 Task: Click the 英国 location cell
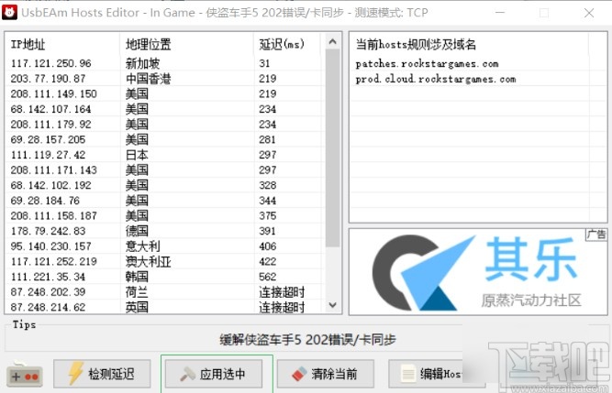[x=137, y=307]
